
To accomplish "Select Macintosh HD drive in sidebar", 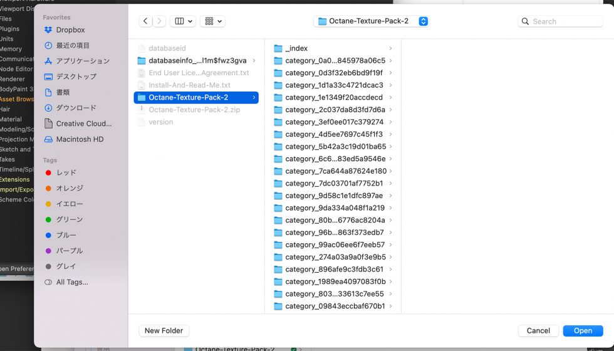I will click(80, 139).
